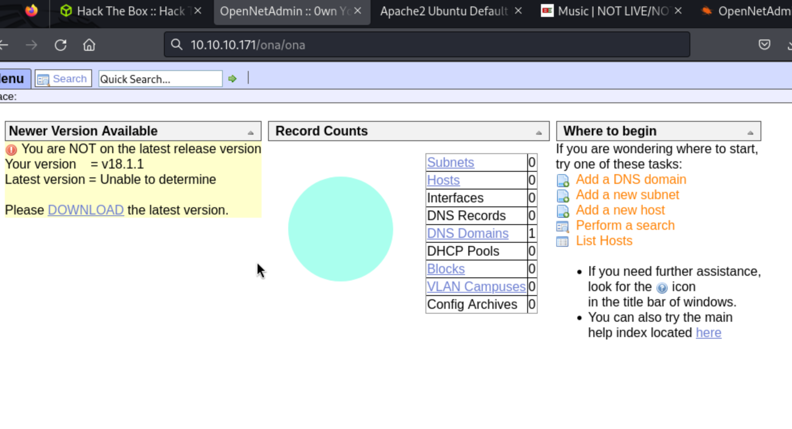
Task: Click the blue help question icon
Action: (x=662, y=287)
